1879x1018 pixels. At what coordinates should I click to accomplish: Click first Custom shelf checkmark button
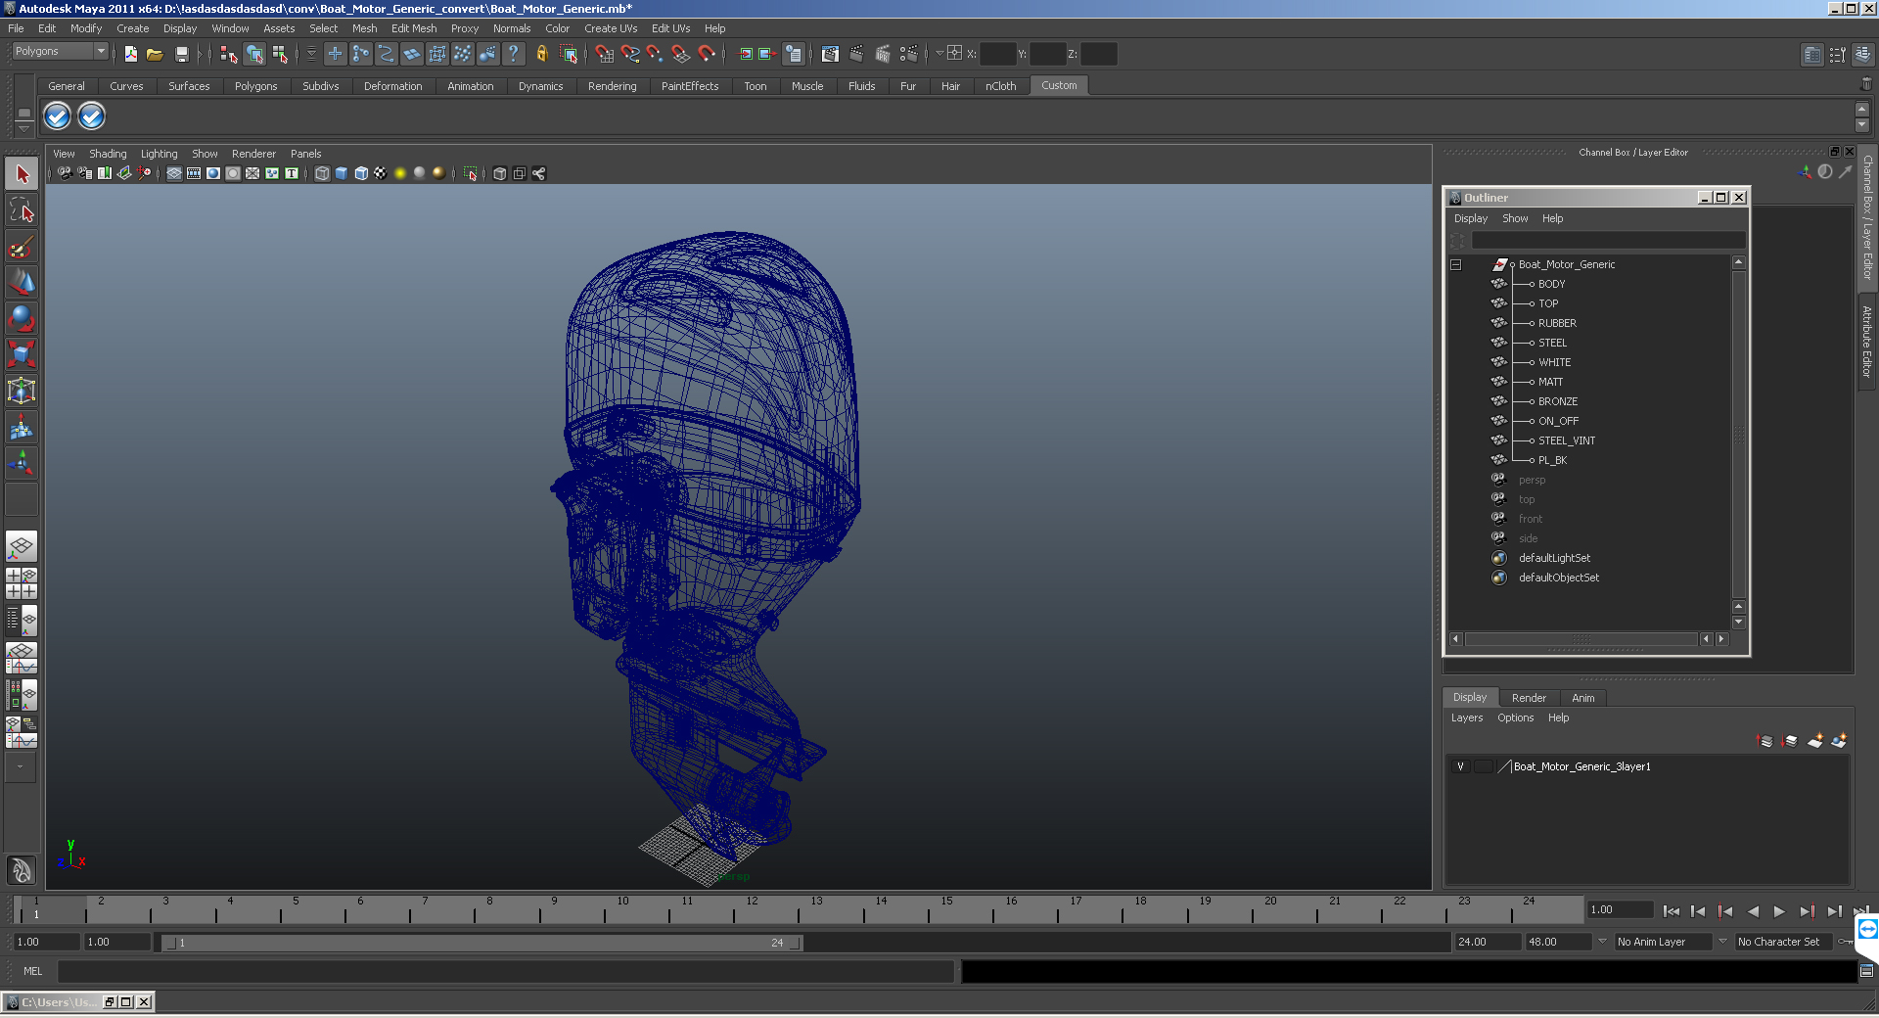(x=58, y=116)
